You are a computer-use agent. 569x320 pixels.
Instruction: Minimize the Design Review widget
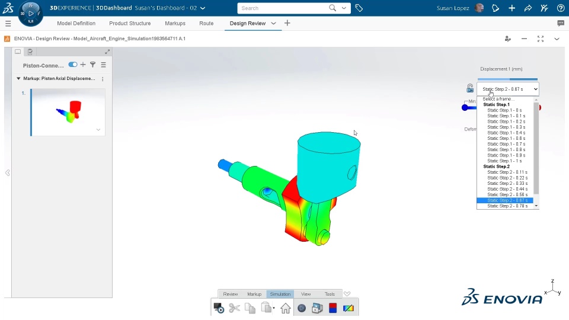[524, 39]
